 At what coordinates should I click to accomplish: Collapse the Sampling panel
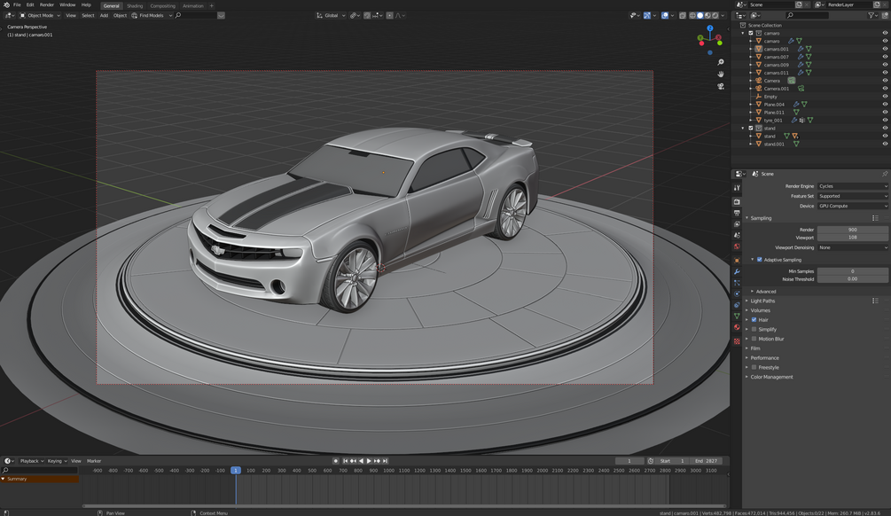pyautogui.click(x=761, y=218)
